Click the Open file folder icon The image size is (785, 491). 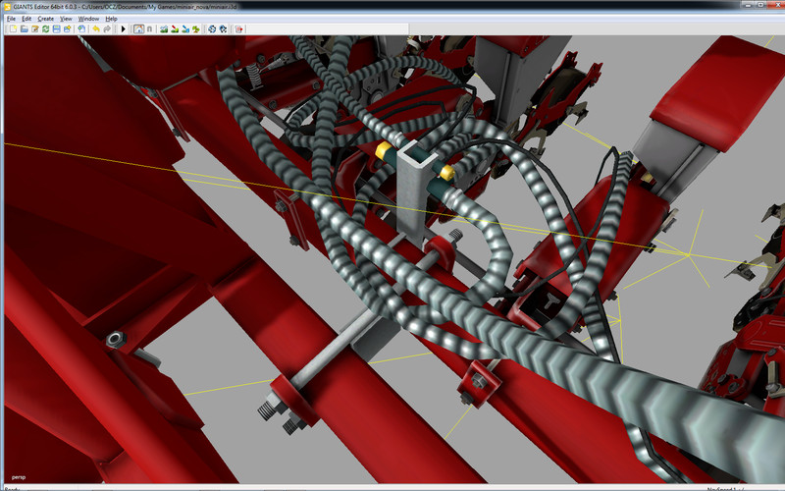tap(23, 29)
